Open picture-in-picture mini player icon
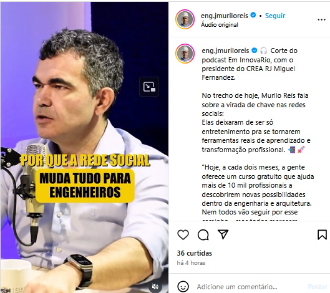This screenshot has height=293, width=330. point(149,87)
